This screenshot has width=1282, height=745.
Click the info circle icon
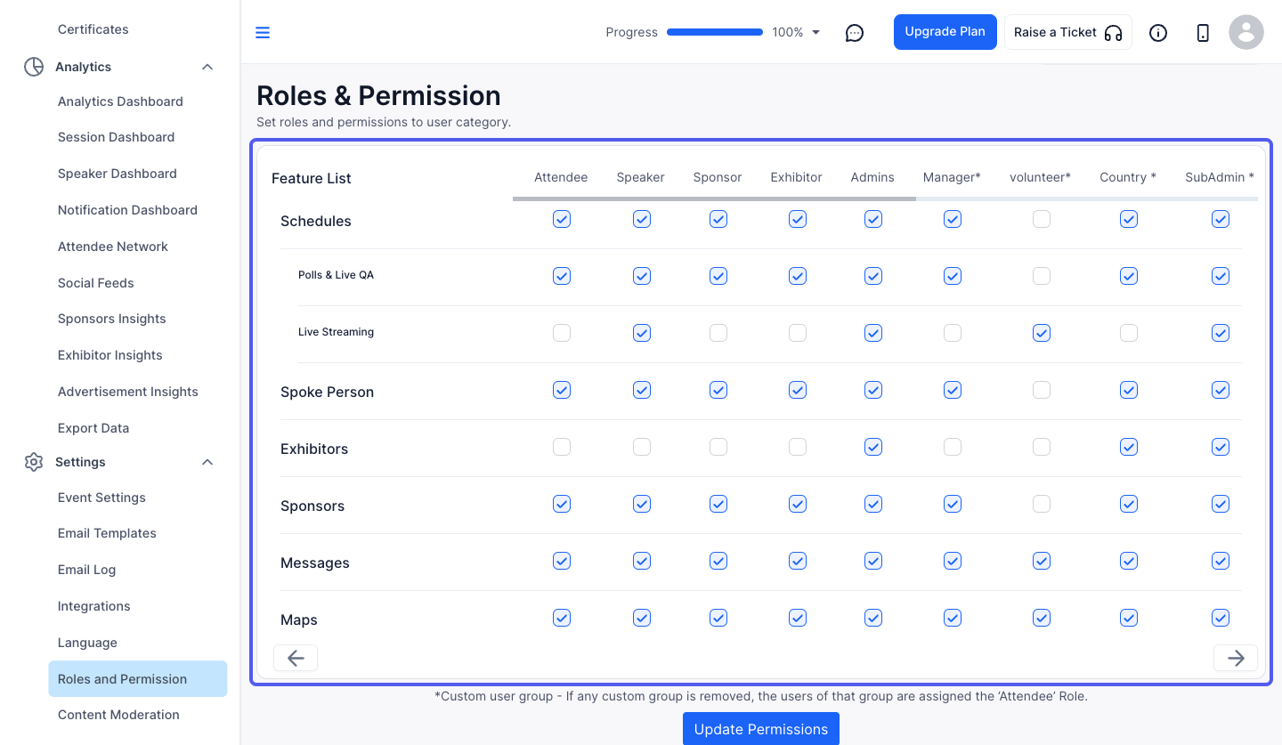1158,33
